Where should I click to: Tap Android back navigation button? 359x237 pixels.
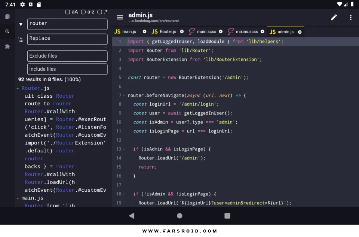(x=132, y=216)
